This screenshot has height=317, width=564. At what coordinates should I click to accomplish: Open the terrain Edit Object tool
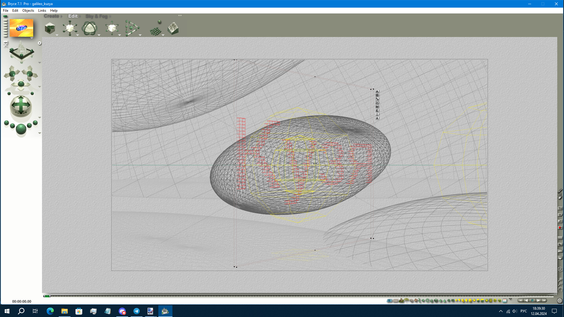pos(173,28)
